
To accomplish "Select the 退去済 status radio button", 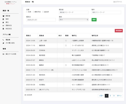I will 43,12.
